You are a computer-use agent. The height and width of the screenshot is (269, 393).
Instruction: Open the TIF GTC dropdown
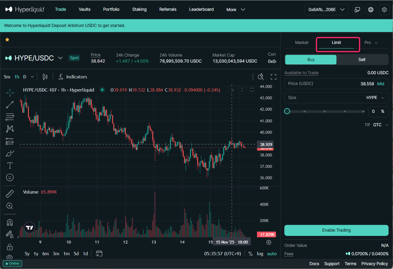[x=380, y=125]
